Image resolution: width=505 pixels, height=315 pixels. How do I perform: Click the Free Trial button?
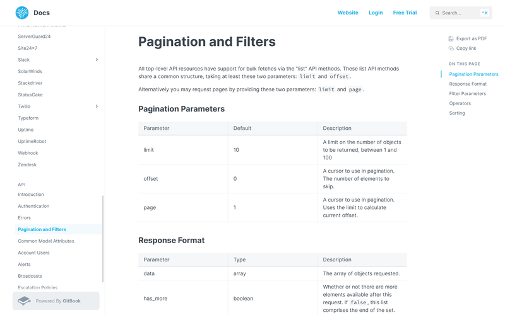pyautogui.click(x=405, y=13)
